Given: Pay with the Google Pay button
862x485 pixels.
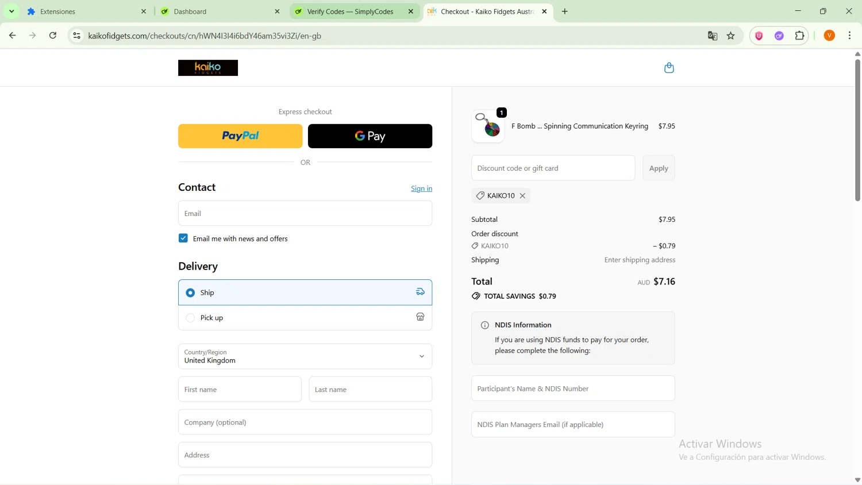Looking at the screenshot, I should tap(370, 136).
